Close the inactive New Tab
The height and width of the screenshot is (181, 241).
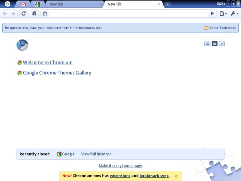coord(100,4)
